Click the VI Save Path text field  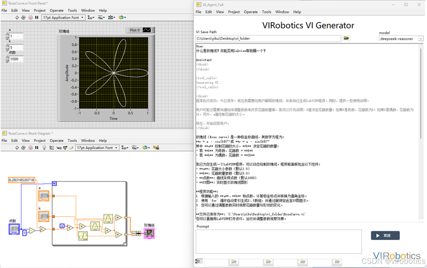click(268, 39)
